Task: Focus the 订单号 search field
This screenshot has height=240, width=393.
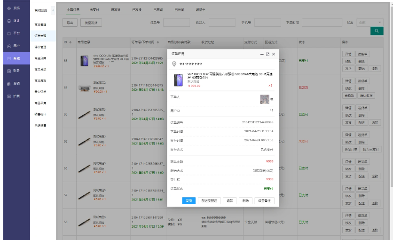Action: click(x=176, y=23)
